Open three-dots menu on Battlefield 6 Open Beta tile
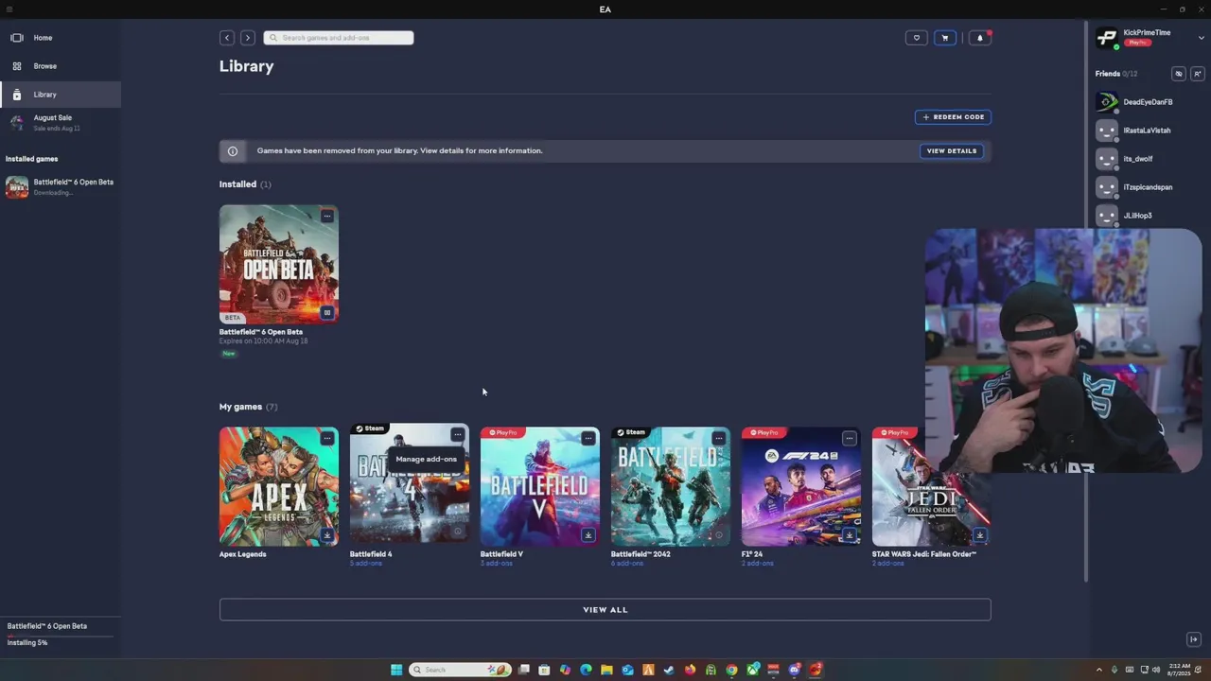The height and width of the screenshot is (681, 1211). 326,217
